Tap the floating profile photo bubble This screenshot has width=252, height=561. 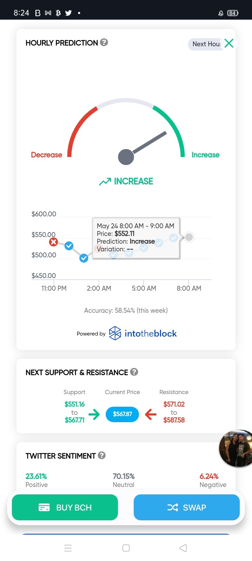(x=236, y=448)
